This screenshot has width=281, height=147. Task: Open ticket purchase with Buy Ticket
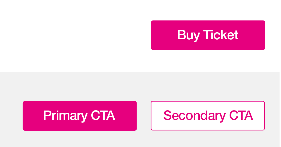click(x=208, y=35)
